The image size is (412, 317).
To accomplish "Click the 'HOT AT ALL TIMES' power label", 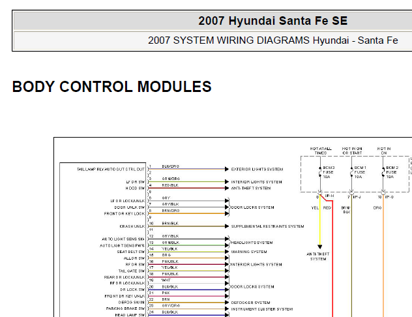I will point(321,151).
